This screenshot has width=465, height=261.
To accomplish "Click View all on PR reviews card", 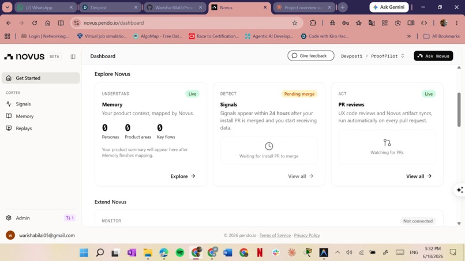I will 419,176.
